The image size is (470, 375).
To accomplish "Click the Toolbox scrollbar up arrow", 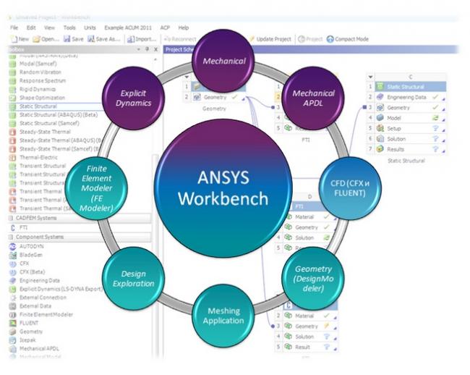I will tap(155, 59).
